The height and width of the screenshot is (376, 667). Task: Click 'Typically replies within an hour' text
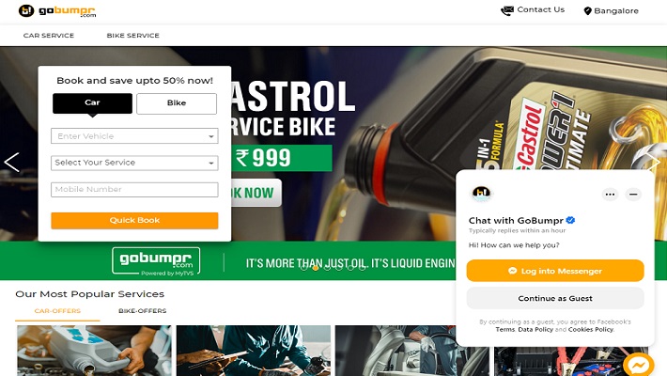point(518,230)
